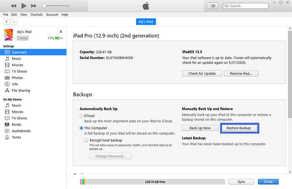292x189 pixels.
Task: Click the Fast Forward button
Action: 34,6
